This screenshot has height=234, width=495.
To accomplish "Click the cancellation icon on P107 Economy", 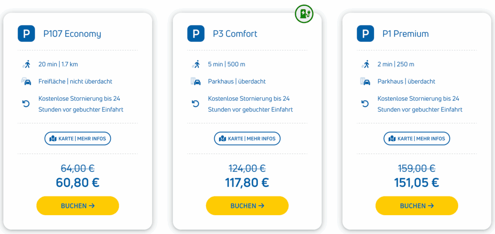I will 26,104.
